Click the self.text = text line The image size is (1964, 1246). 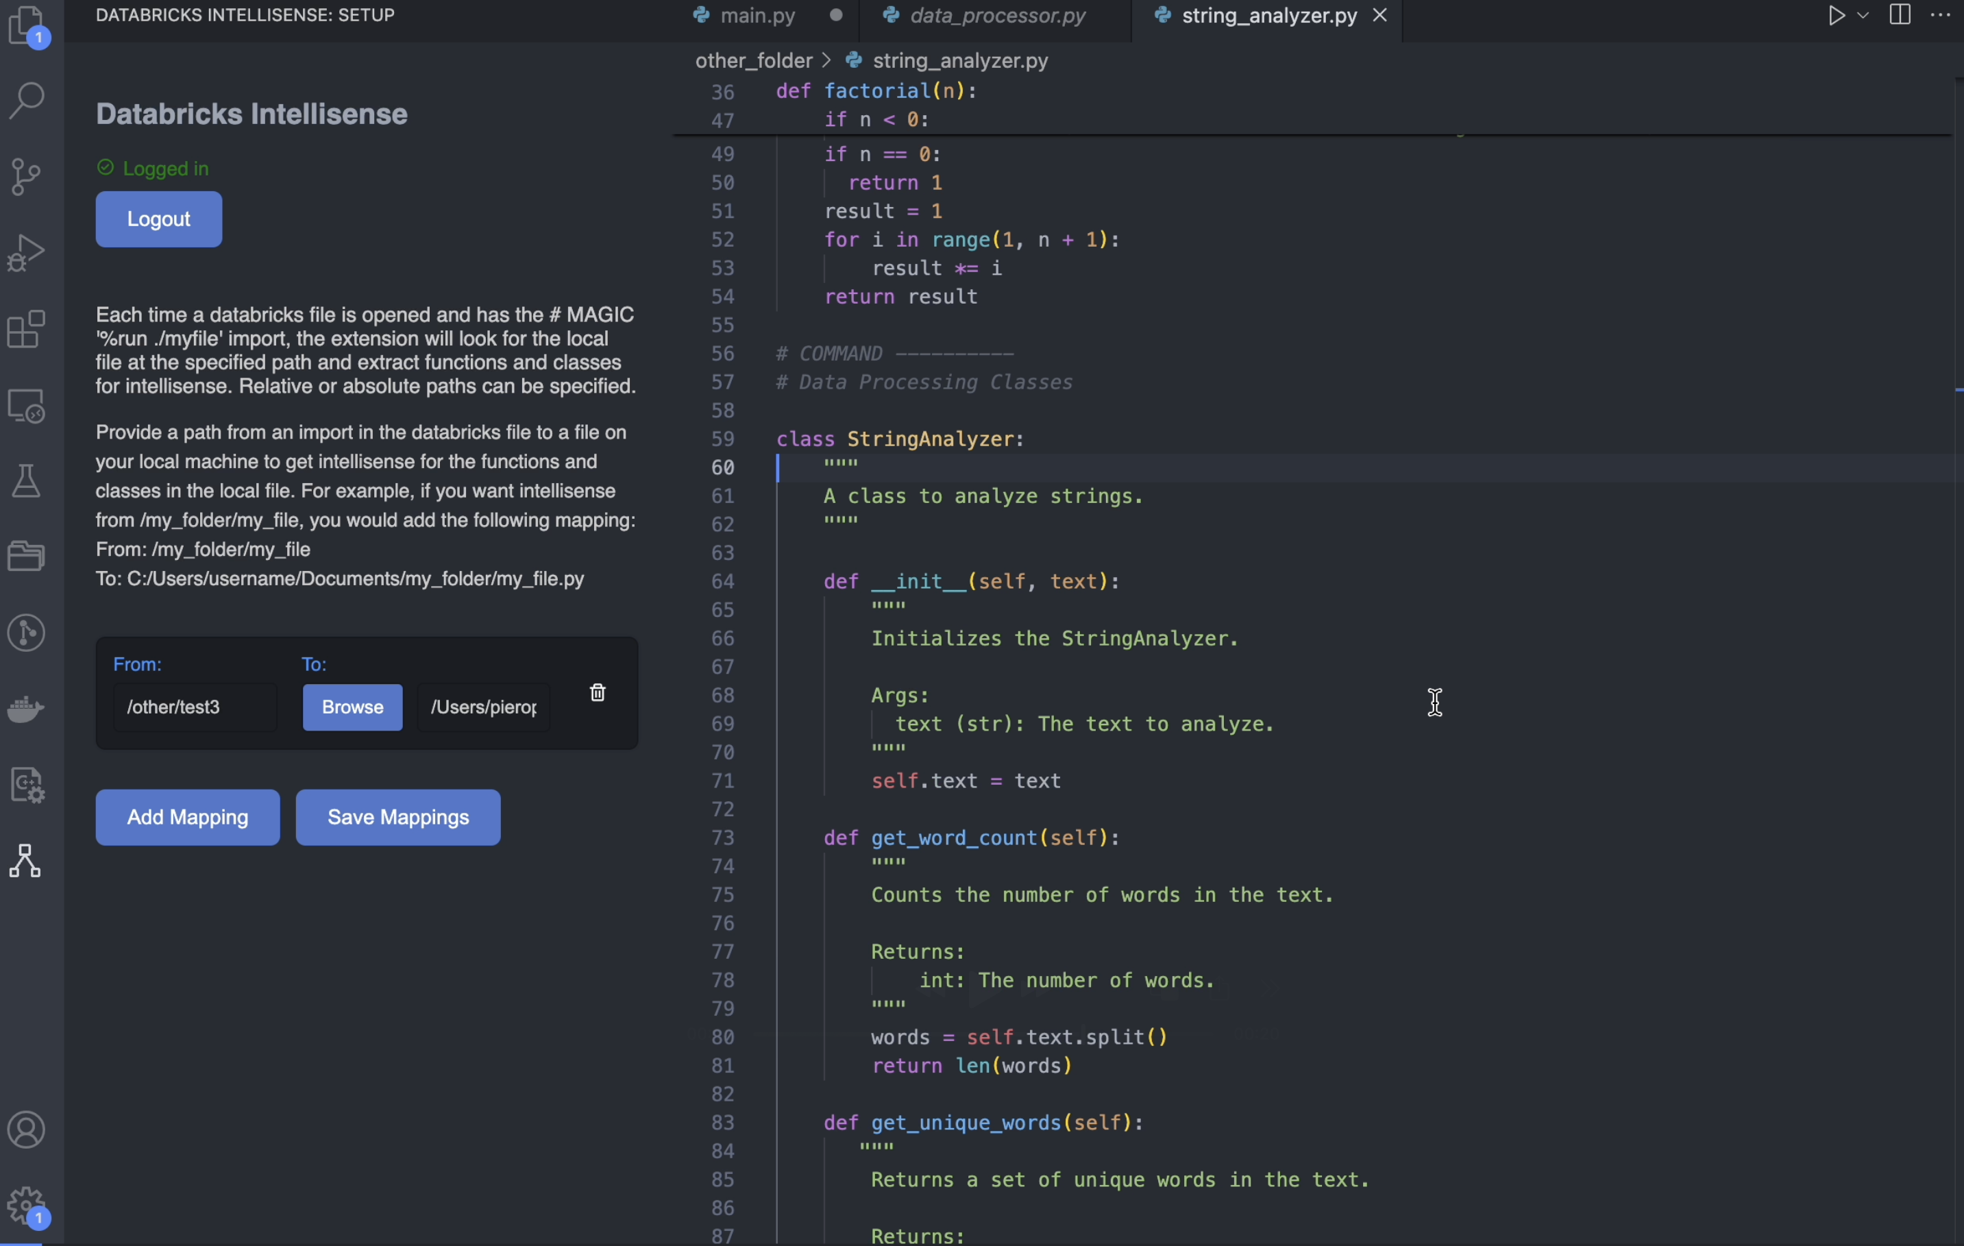click(x=966, y=782)
